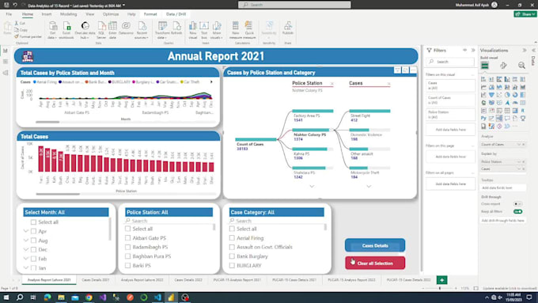The image size is (538, 303).
Task: Check Apr in month slicer
Action: pyautogui.click(x=33, y=231)
